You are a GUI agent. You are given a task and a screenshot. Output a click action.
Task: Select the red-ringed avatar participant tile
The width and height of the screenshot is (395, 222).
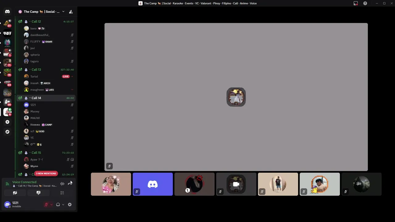click(194, 184)
